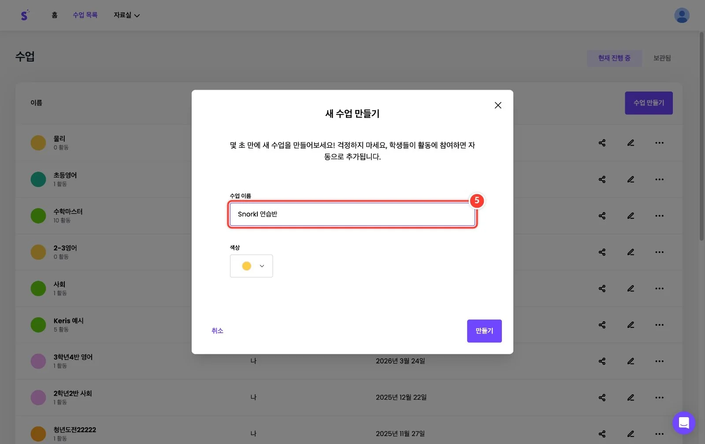Edit the 물리 class
705x444 pixels.
631,143
